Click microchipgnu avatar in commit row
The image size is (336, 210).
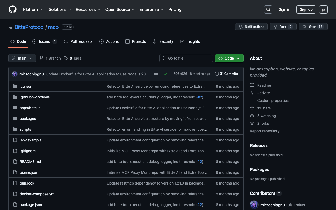[15, 74]
